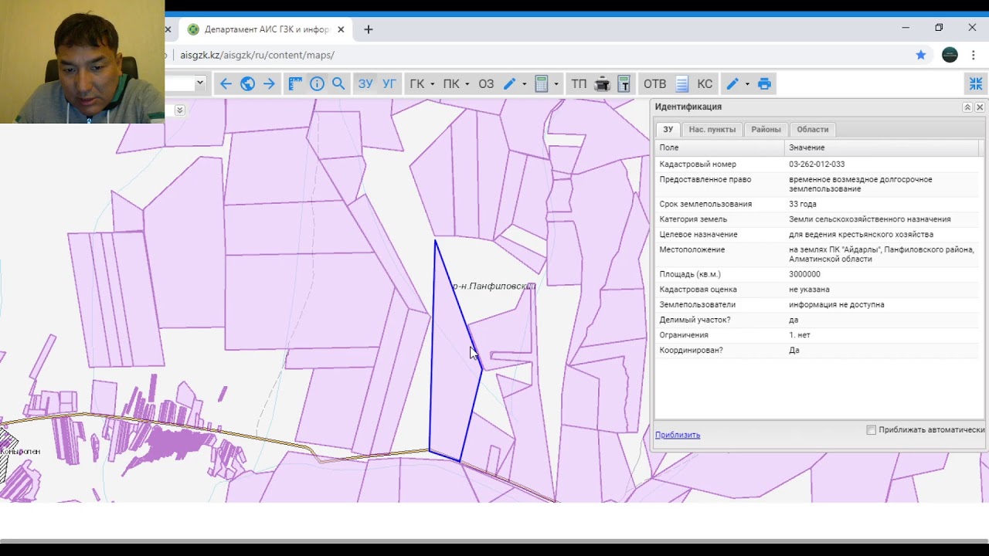Select the pencil drawing tool after ОЗ
Image resolution: width=989 pixels, height=556 pixels.
click(509, 84)
